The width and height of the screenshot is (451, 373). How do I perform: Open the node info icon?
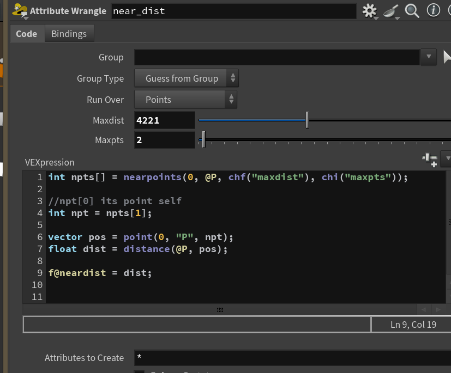tap(433, 10)
